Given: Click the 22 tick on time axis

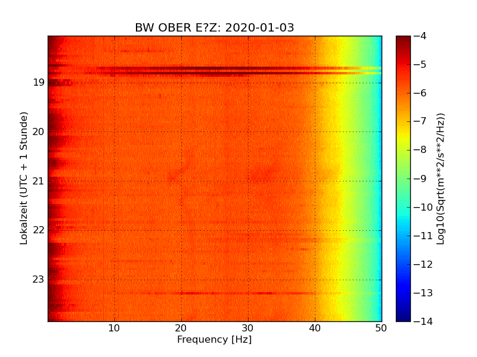Looking at the screenshot, I should point(39,230).
